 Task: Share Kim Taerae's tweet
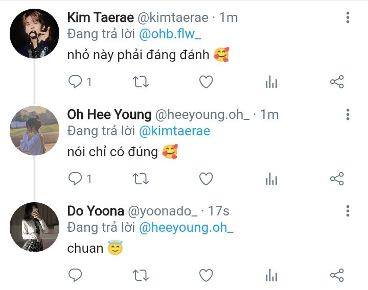pyautogui.click(x=337, y=82)
